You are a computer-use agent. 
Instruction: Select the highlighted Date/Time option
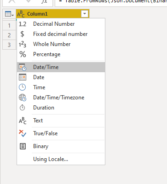coord(61,67)
